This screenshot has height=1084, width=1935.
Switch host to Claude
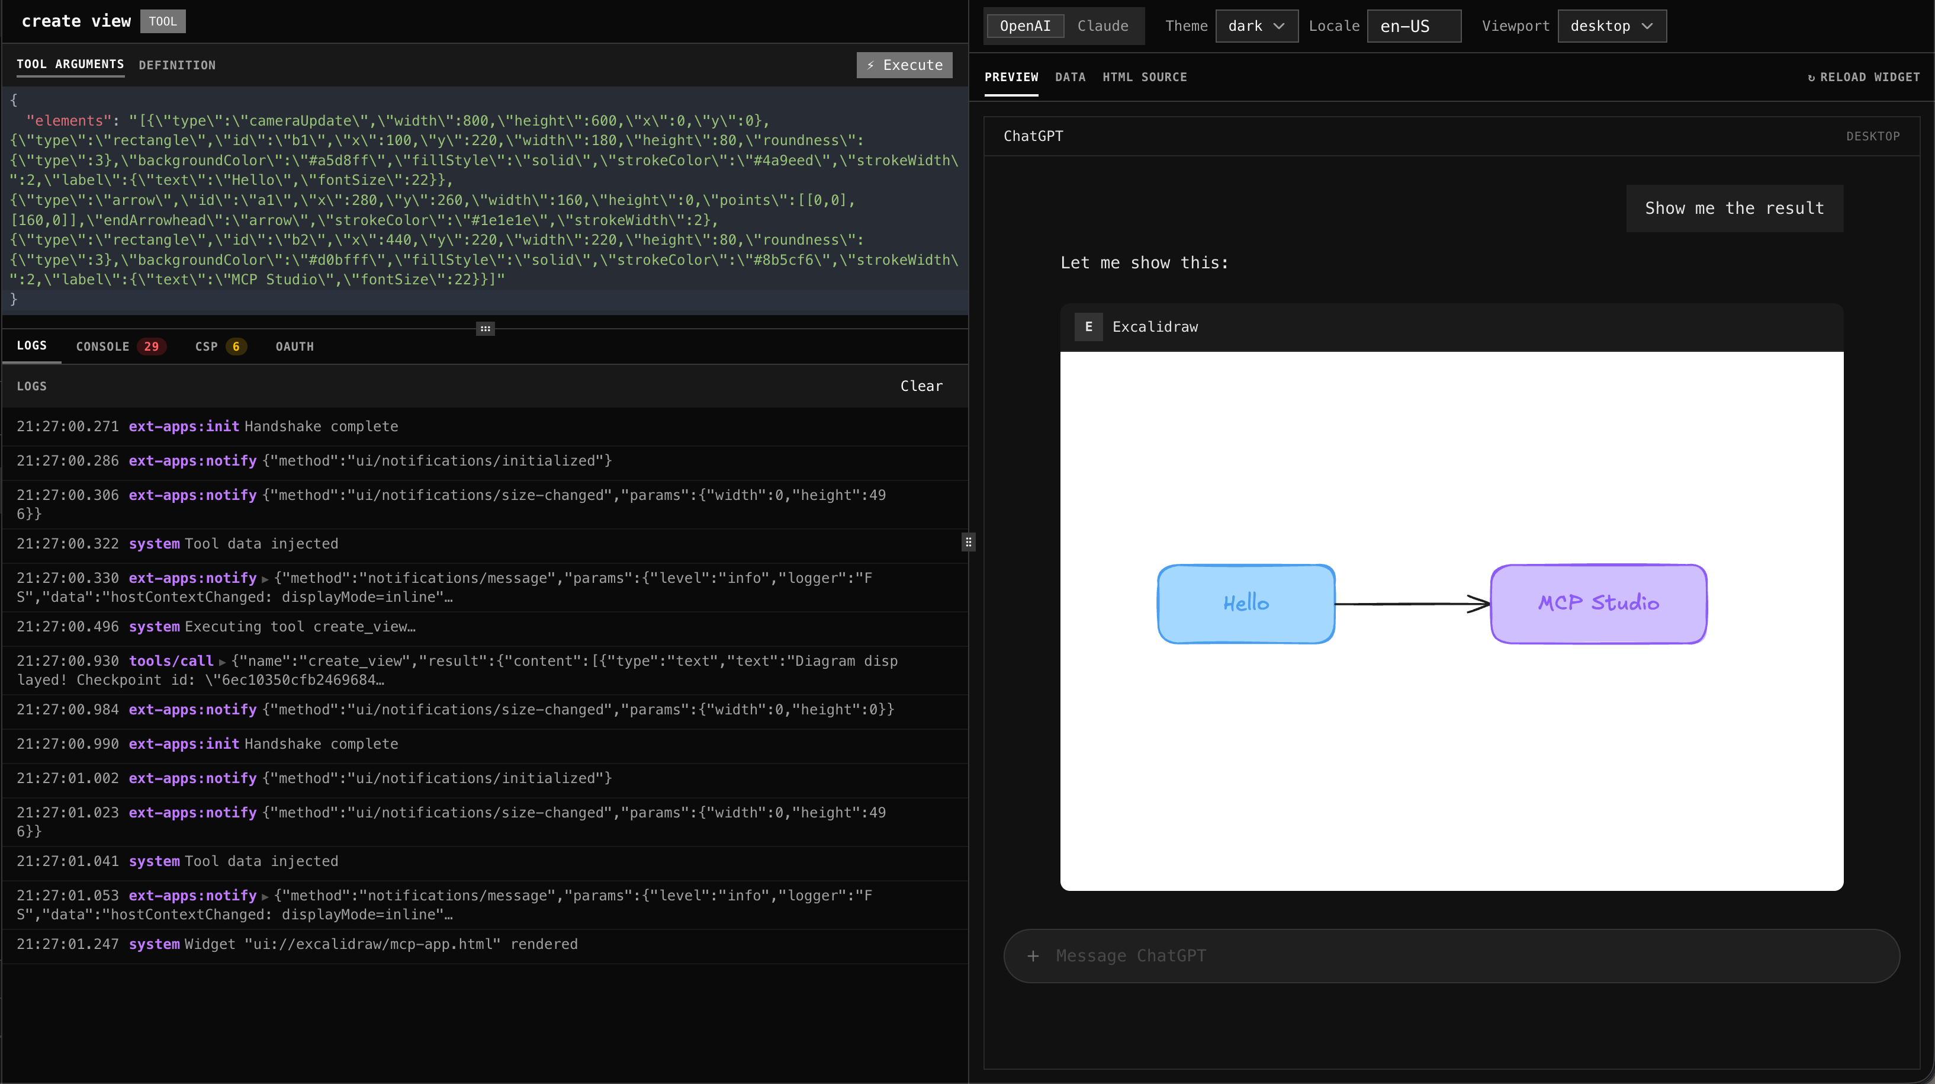point(1102,25)
